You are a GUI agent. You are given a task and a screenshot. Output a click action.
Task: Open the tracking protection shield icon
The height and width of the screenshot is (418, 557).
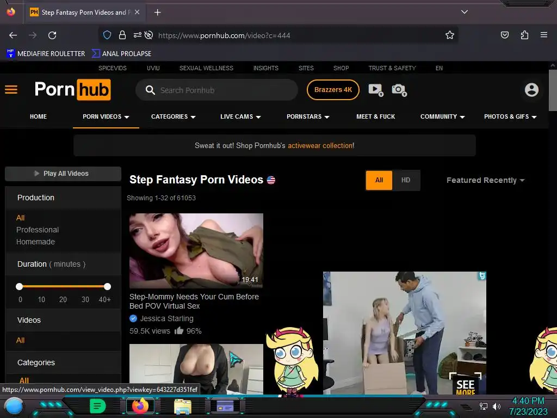[107, 35]
